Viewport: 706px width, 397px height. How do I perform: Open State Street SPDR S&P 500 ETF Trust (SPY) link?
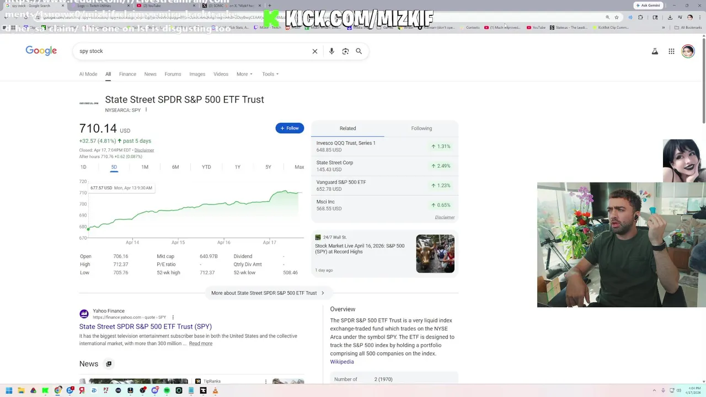pyautogui.click(x=146, y=326)
